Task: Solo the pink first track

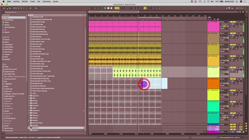Action: (238, 22)
